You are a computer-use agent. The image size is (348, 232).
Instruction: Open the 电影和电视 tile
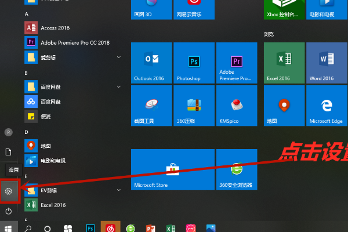327,9
